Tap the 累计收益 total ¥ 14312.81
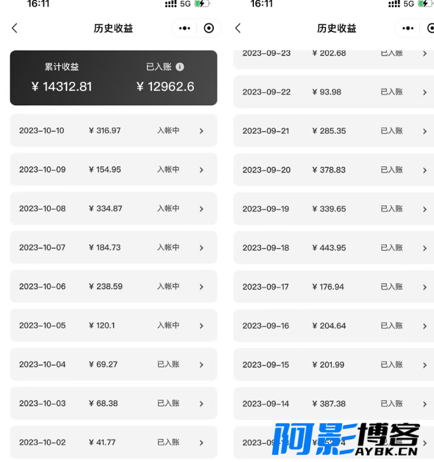The height and width of the screenshot is (462, 434). [61, 87]
